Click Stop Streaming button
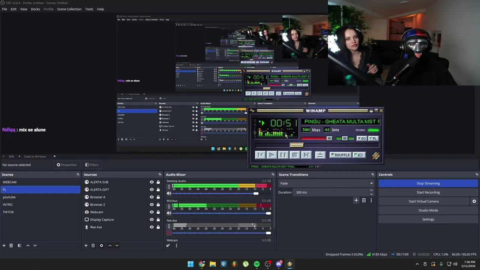The image size is (480, 270). point(428,183)
